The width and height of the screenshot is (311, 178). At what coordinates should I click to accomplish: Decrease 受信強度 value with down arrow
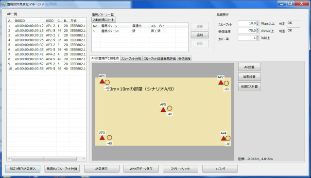(x=258, y=32)
